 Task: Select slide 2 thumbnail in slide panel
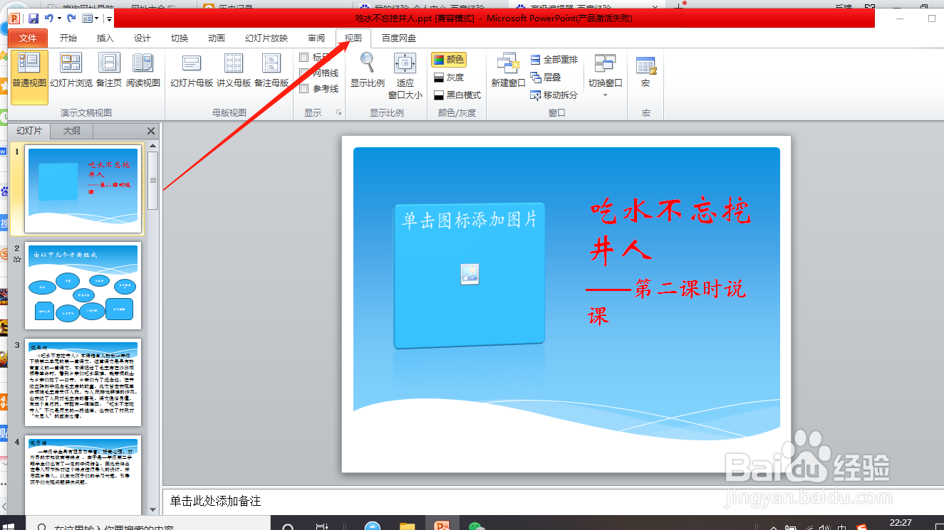coord(83,286)
